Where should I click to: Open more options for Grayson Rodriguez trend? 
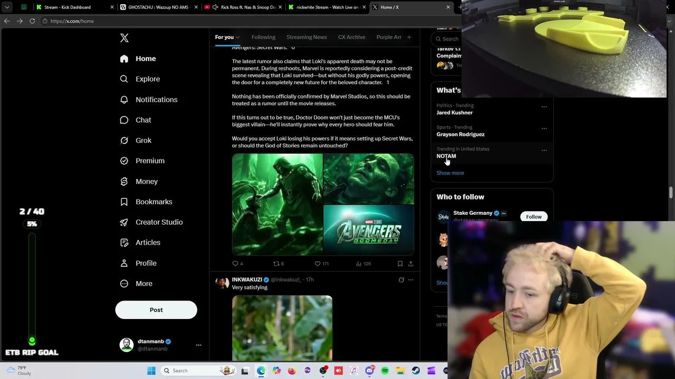(x=544, y=128)
